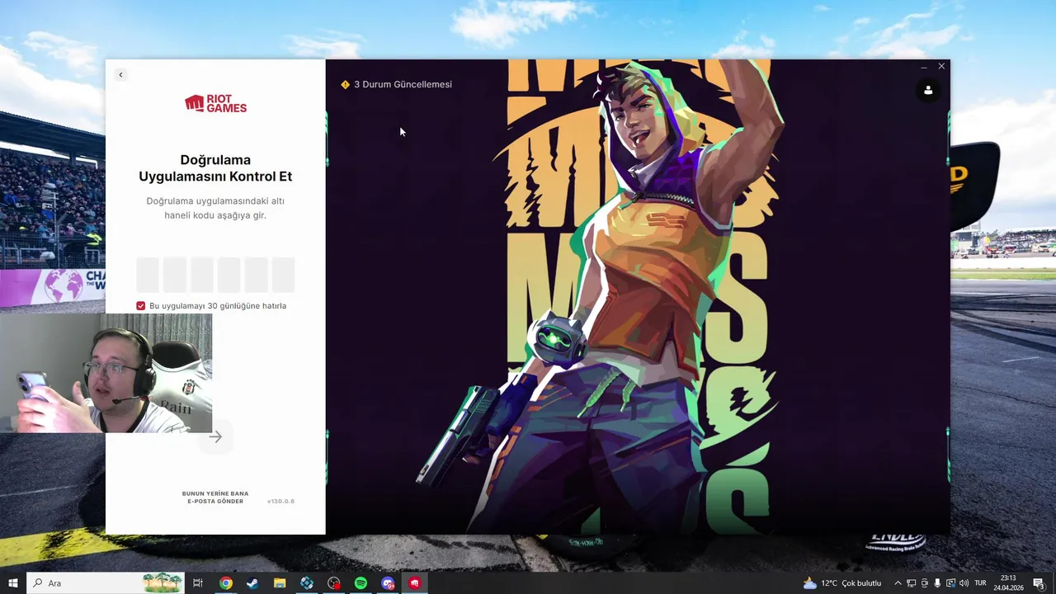Submit code with the arrow button

click(x=216, y=437)
